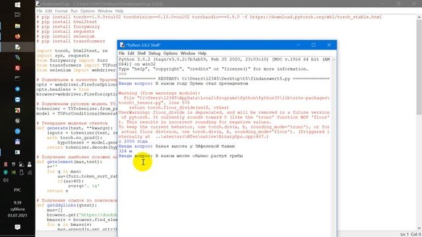Open TeamViewer from the taskbar
422x237 pixels.
18,99
